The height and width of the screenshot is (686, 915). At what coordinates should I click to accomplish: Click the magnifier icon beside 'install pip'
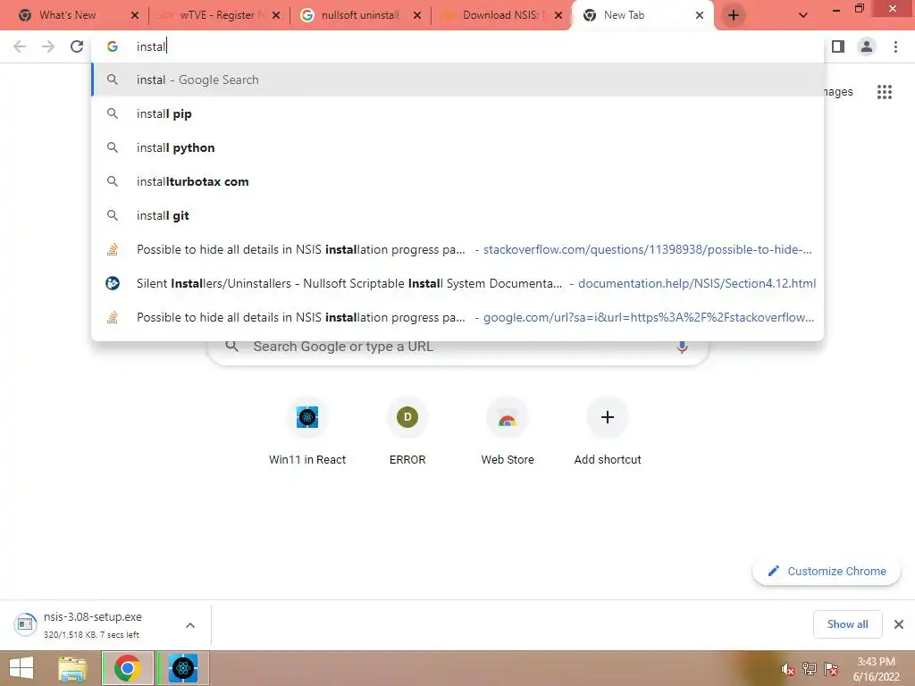(x=113, y=113)
